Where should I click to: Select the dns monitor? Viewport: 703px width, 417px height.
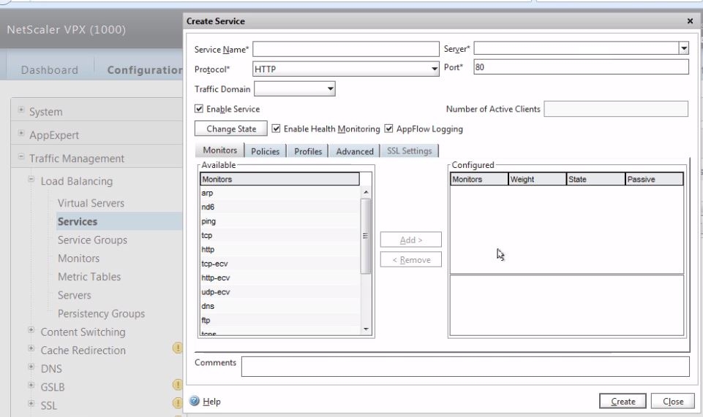279,306
